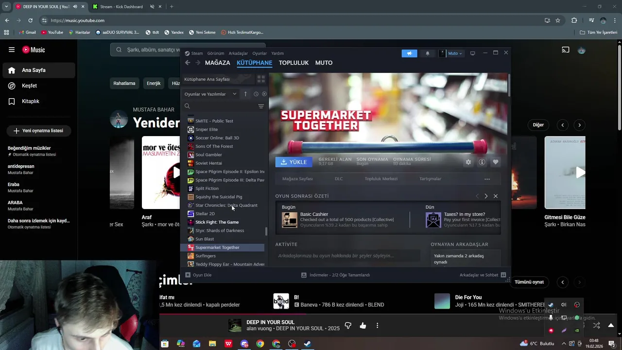Favorite Supermarket Together with heart icon
The height and width of the screenshot is (350, 622).
[x=496, y=162]
